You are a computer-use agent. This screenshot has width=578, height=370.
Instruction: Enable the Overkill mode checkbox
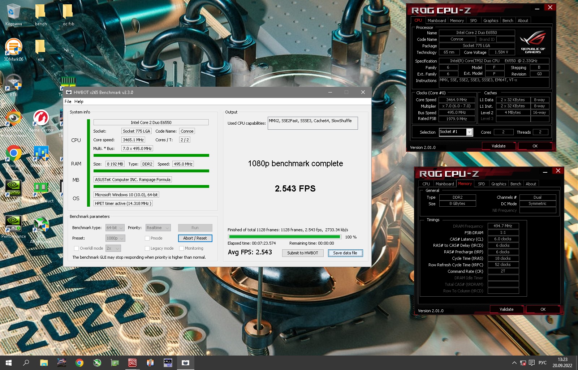pyautogui.click(x=76, y=248)
